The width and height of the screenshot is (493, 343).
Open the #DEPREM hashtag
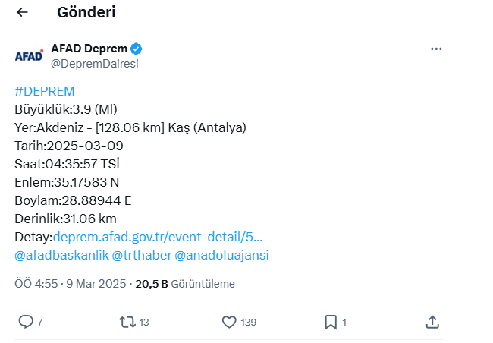pyautogui.click(x=45, y=91)
